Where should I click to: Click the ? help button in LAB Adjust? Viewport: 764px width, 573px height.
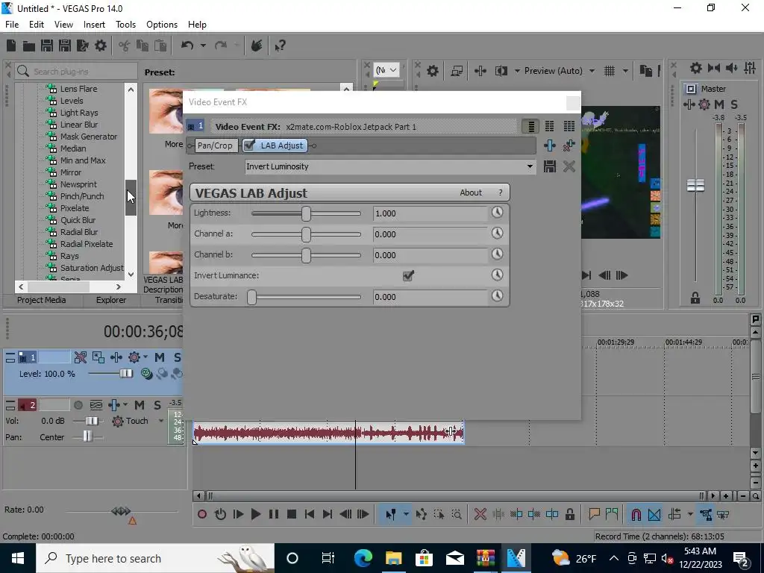(501, 192)
